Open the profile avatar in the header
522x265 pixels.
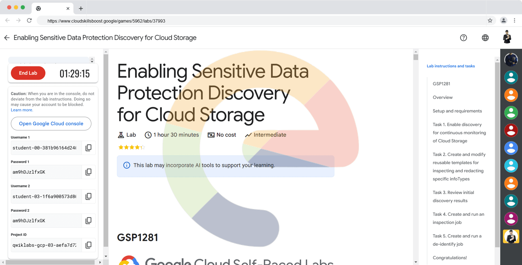[x=507, y=37]
